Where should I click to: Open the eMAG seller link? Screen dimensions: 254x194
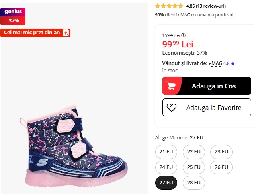[215, 63]
